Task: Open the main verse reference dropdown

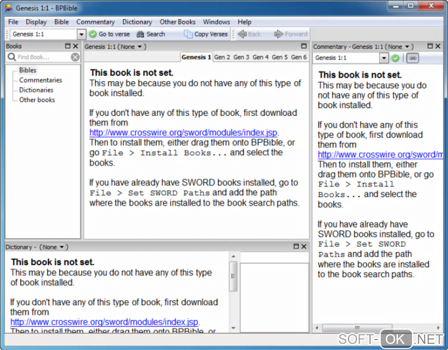Action: click(x=81, y=34)
